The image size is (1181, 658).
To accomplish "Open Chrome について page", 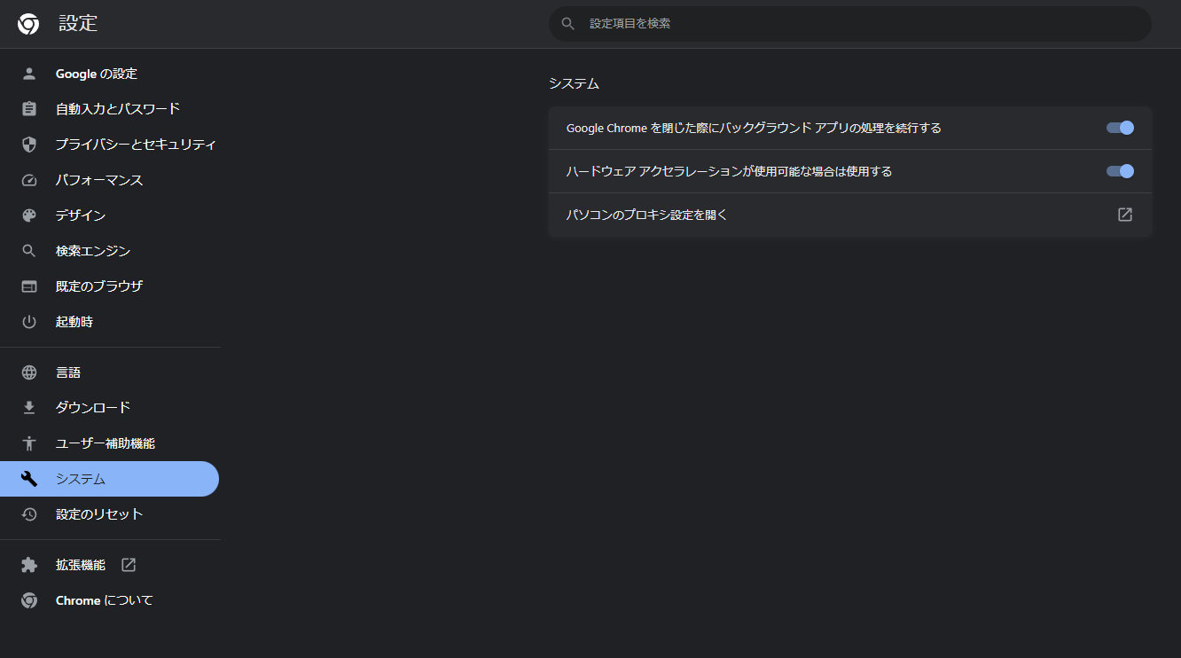I will 103,599.
